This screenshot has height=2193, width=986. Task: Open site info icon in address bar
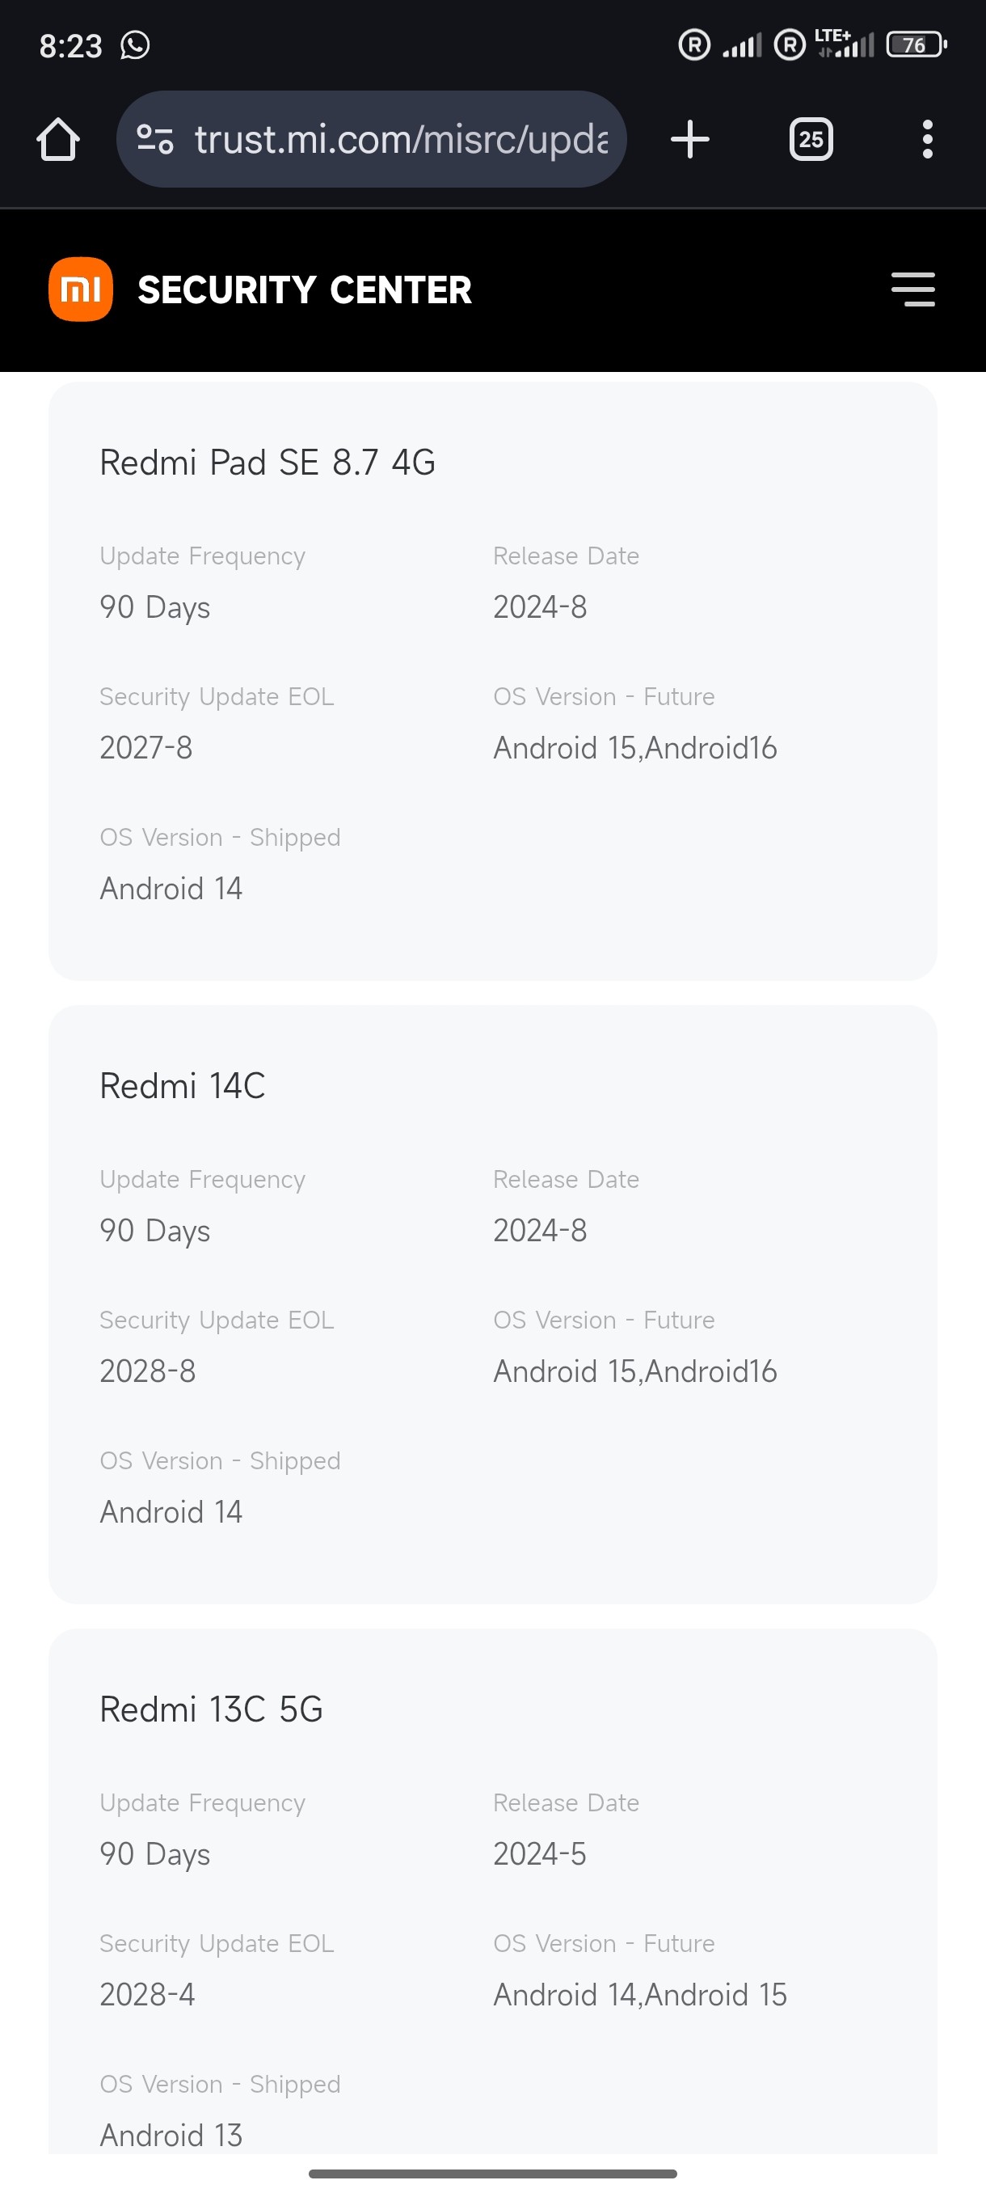[x=156, y=139]
